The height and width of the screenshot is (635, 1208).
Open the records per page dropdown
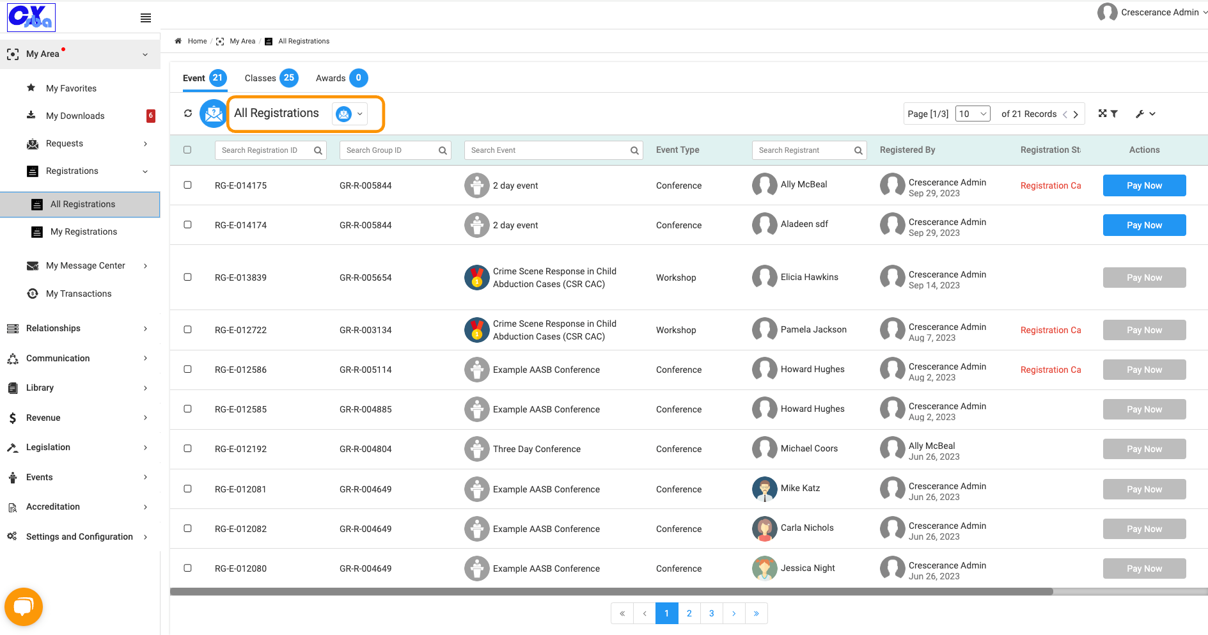973,114
